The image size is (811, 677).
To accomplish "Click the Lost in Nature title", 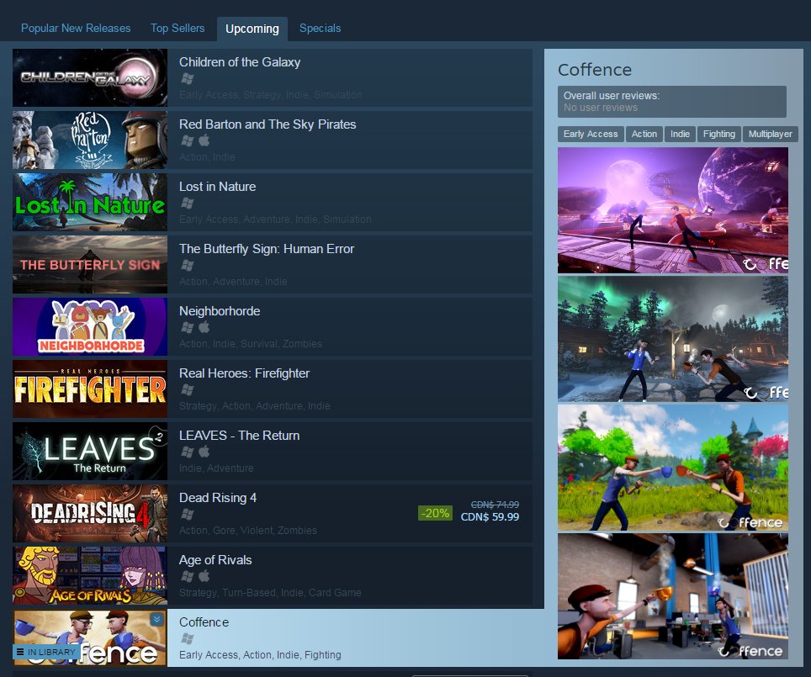I will (x=217, y=187).
